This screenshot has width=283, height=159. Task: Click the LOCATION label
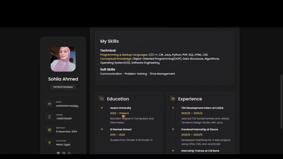pyautogui.click(x=61, y=141)
